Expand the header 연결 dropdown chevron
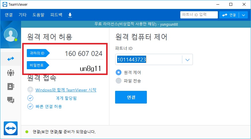Screen dimensions: 251x139 click(243, 15)
